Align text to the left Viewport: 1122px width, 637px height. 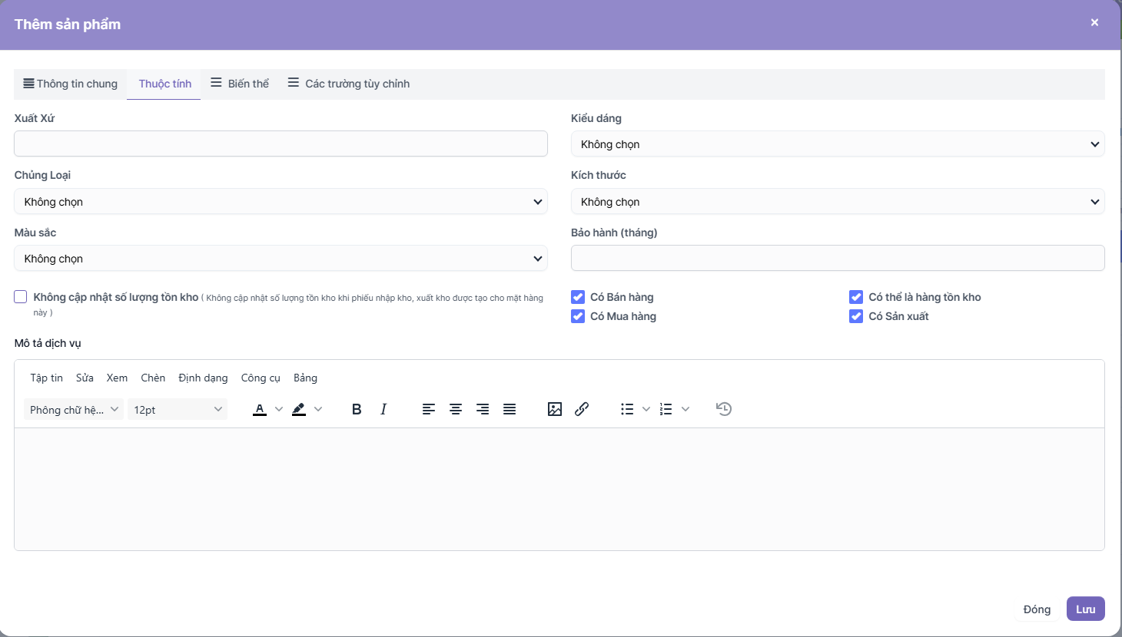[429, 409]
